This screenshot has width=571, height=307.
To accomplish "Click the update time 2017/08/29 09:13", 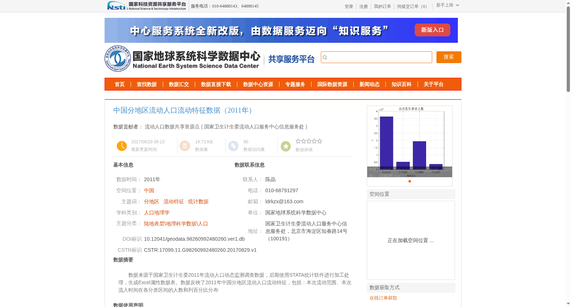I will click(x=148, y=142).
